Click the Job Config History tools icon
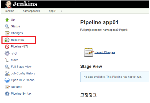 click(7, 73)
